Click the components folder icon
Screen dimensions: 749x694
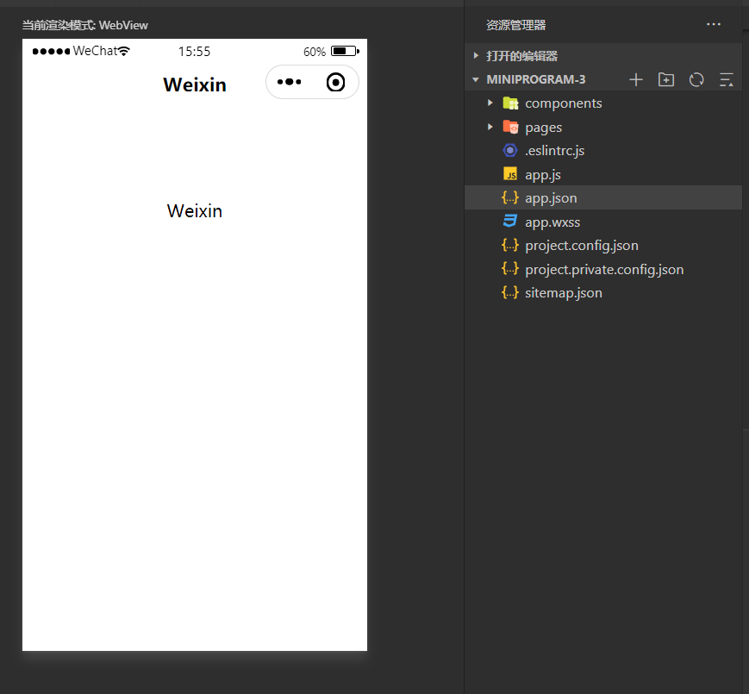(x=510, y=103)
